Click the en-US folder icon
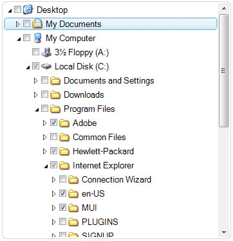233x241 pixels. coord(73,193)
